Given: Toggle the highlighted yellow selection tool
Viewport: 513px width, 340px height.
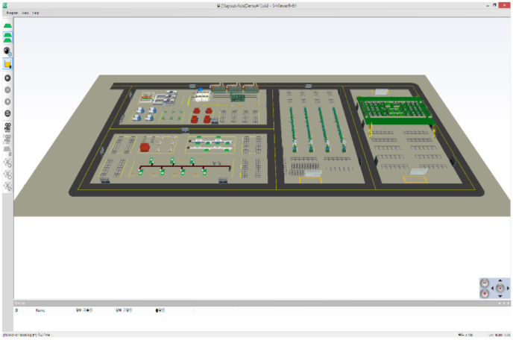Looking at the screenshot, I should click(7, 64).
